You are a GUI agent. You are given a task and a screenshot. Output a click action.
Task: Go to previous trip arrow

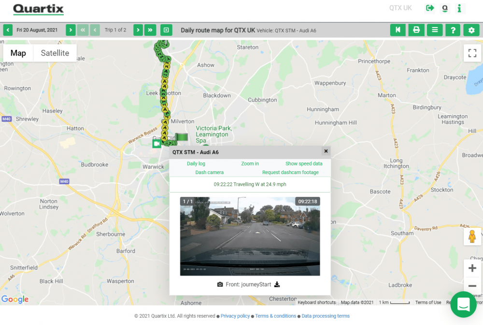(x=95, y=30)
